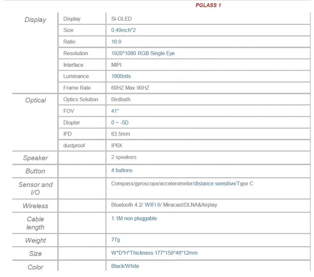This screenshot has width=314, height=277.
Task: Select the 'MIPI' interface value
Action: point(116,65)
